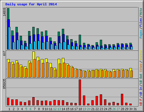Click the tallest red kB bar for day 18

tap(80, 92)
